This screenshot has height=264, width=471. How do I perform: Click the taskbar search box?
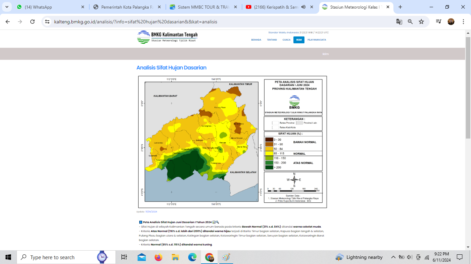pos(66,257)
